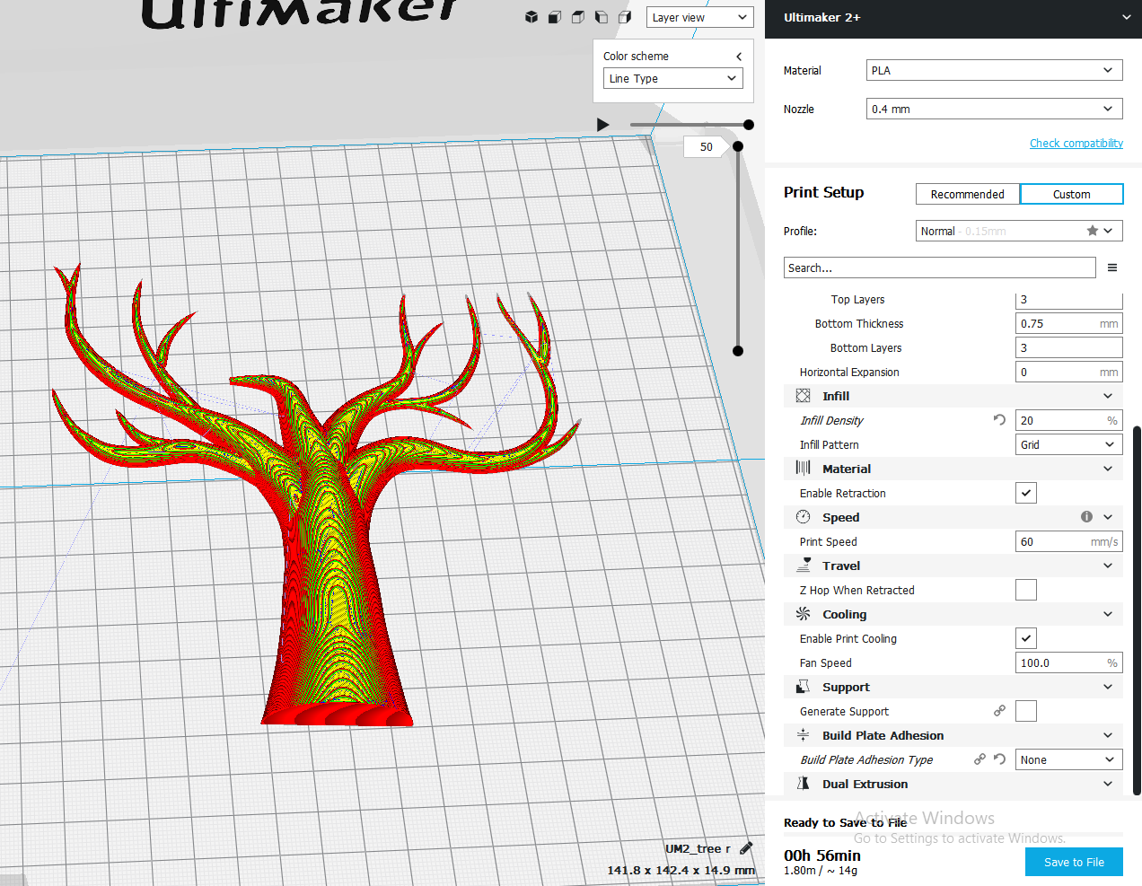The width and height of the screenshot is (1142, 886).
Task: Collapse the Build Plate Adhesion section
Action: 1108,735
